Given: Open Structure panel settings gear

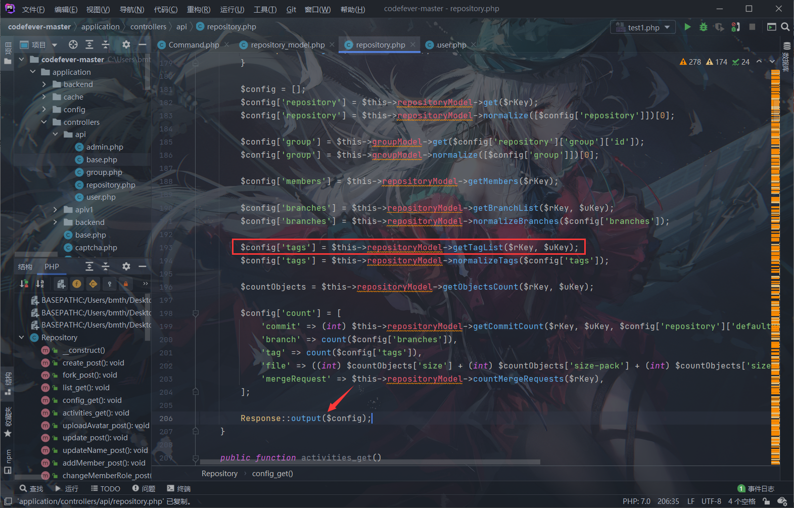Looking at the screenshot, I should click(x=126, y=266).
